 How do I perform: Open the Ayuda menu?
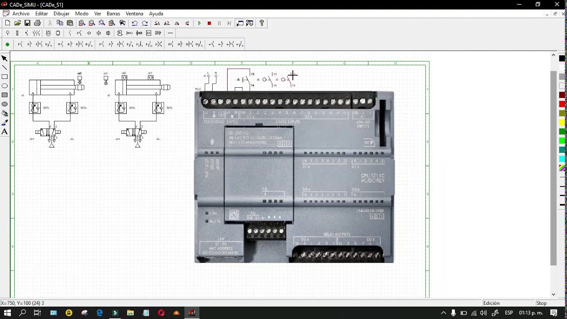tap(156, 14)
